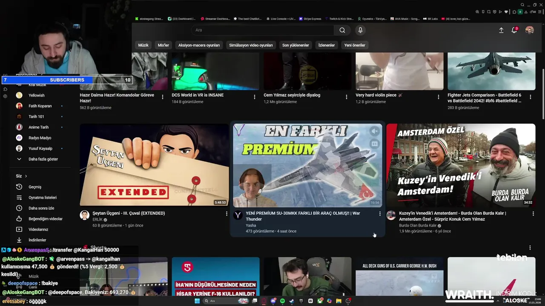Select the Son yüklenenler filter chip
545x306 pixels.
click(x=295, y=45)
